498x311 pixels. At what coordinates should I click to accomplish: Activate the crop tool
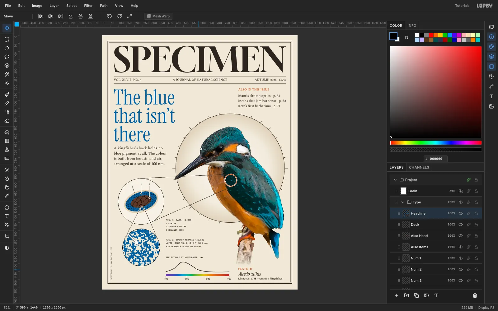click(7, 236)
